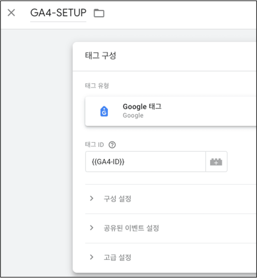Click the 공유된 이벤트 설정 section label
This screenshot has height=278, width=257.
pos(131,228)
